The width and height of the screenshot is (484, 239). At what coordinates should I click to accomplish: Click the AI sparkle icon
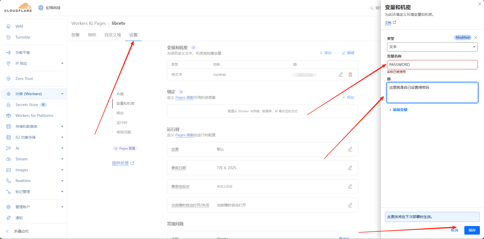click(x=9, y=148)
